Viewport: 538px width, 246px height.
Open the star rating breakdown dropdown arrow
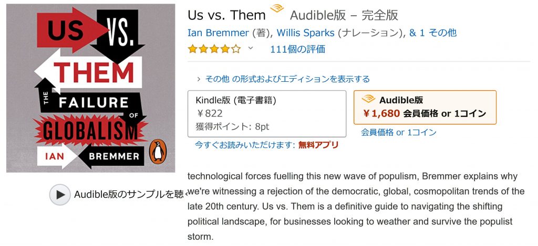[x=251, y=48]
